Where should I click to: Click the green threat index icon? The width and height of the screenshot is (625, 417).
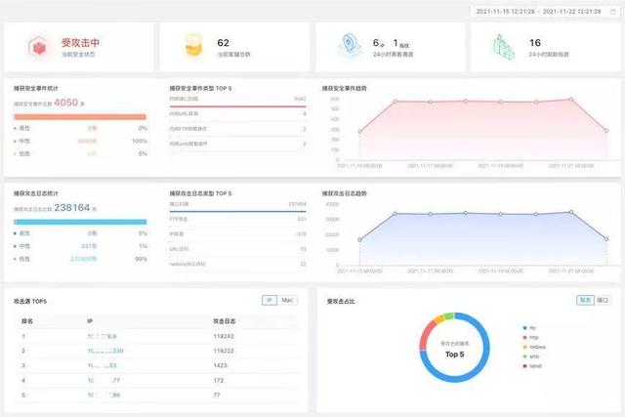pyautogui.click(x=503, y=46)
